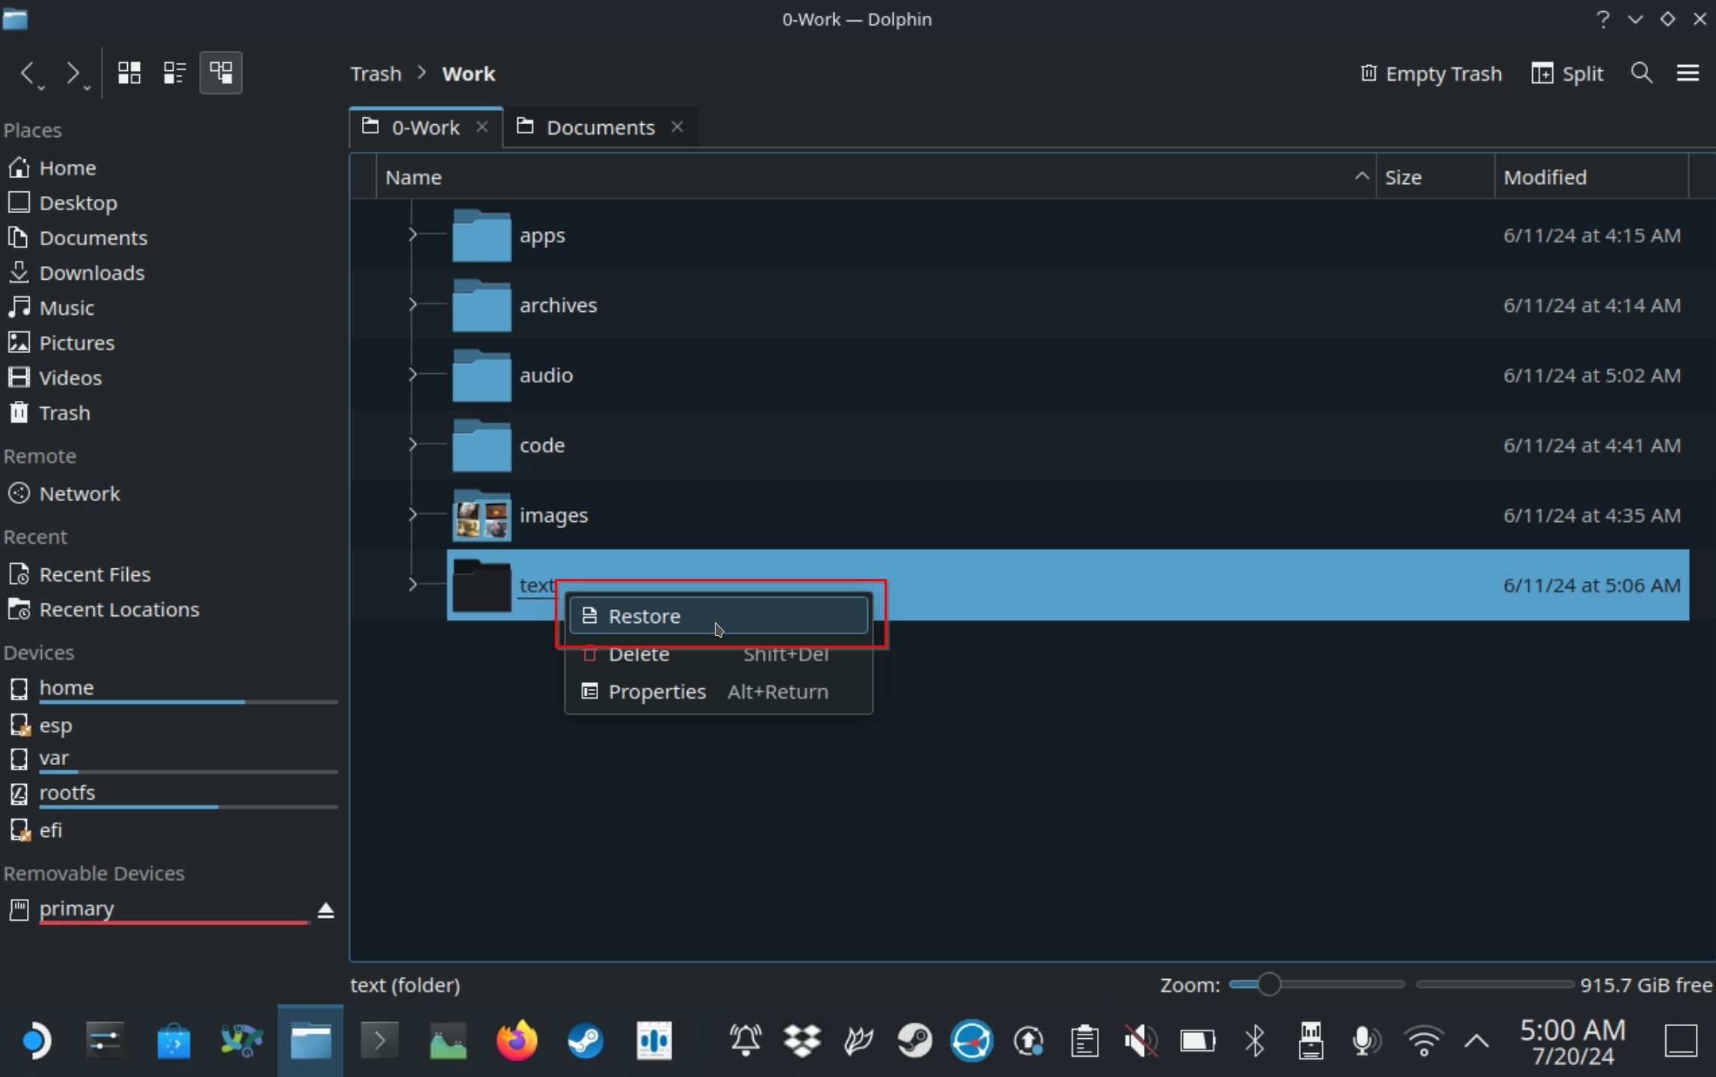Select Delete from context menu
Image resolution: width=1716 pixels, height=1077 pixels.
click(639, 653)
